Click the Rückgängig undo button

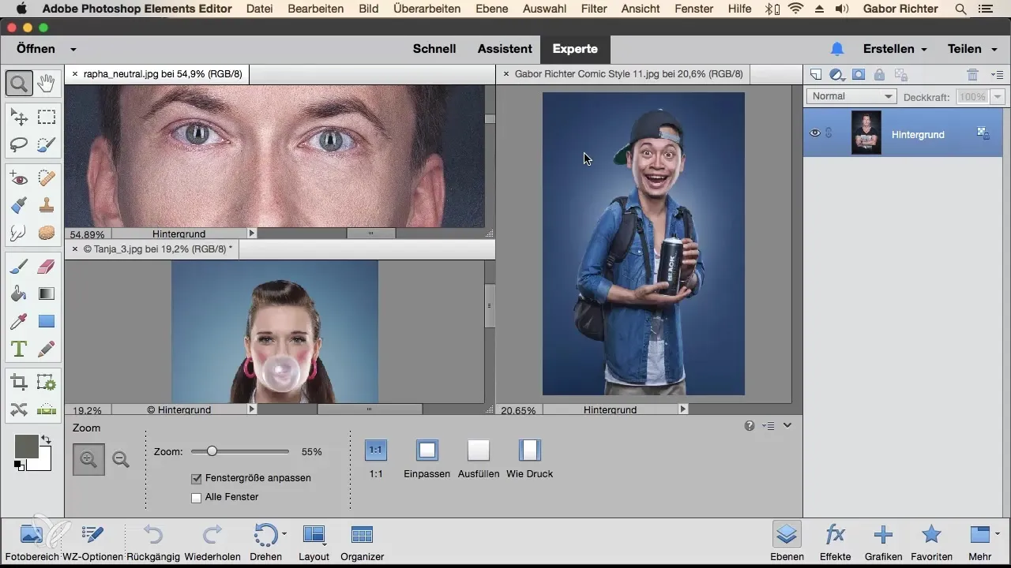pos(153,543)
